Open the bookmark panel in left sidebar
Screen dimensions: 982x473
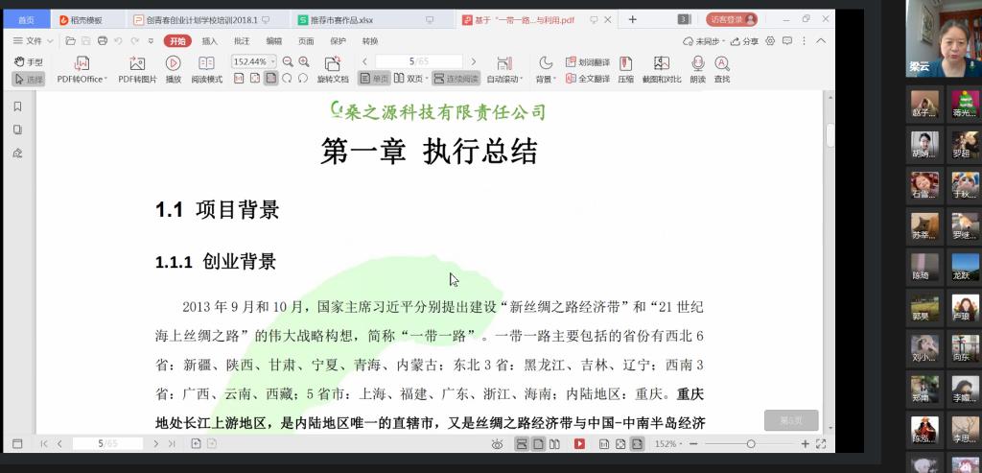click(17, 106)
